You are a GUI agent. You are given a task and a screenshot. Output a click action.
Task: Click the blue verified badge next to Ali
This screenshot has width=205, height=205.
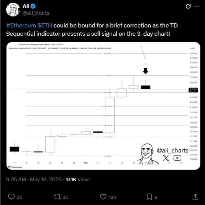[33, 6]
